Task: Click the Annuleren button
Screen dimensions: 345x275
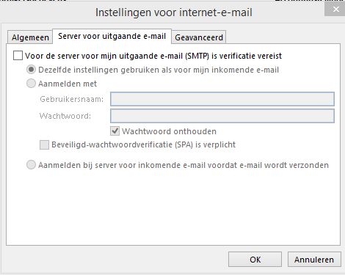Action: pos(314,260)
